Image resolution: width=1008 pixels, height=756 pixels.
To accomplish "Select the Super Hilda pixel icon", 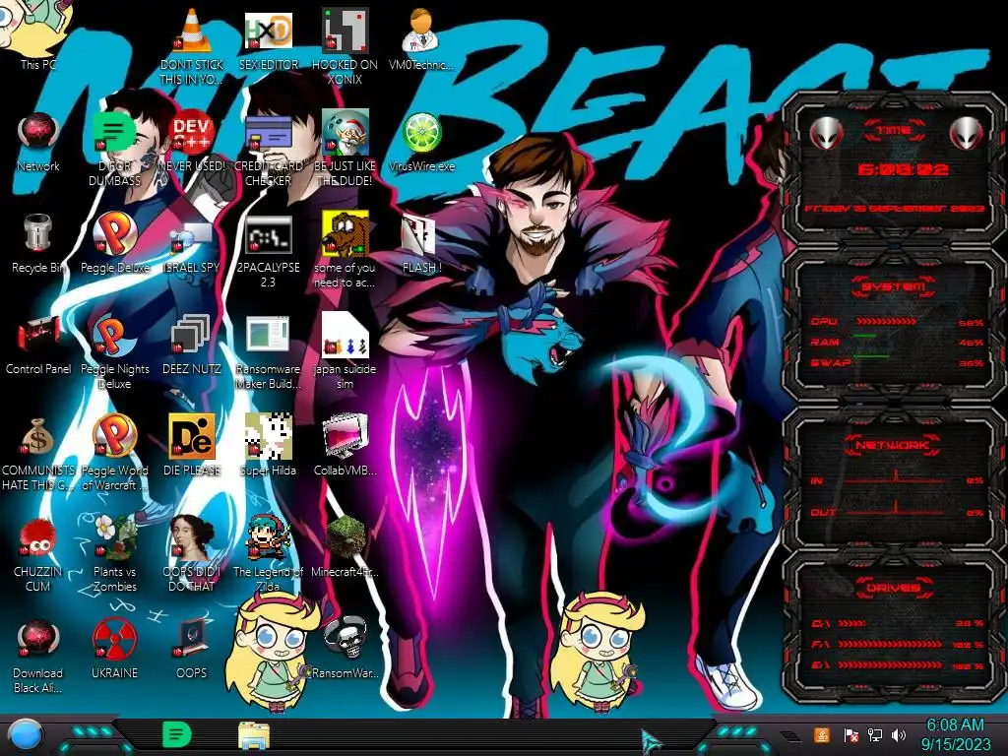I will (x=269, y=436).
